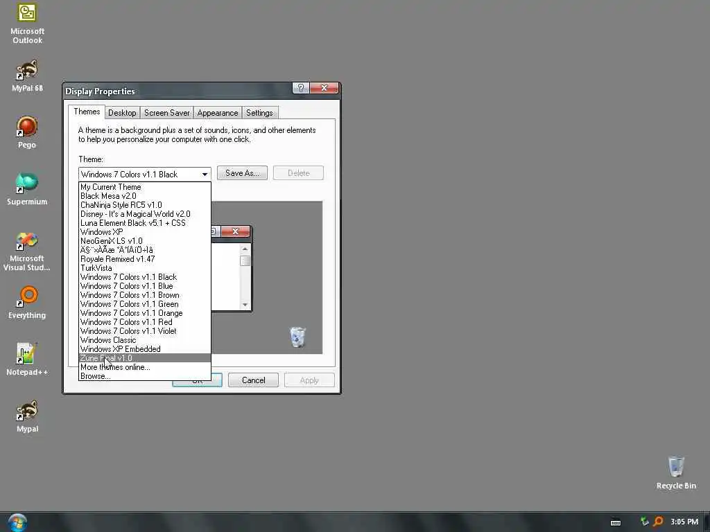The height and width of the screenshot is (532, 710).
Task: Select Microsoft Visual Studio shortcut icon
Action: point(27,251)
